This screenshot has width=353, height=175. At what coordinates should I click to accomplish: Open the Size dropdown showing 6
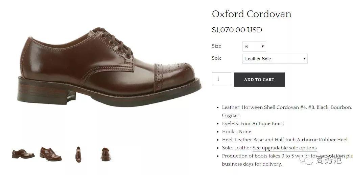click(254, 47)
